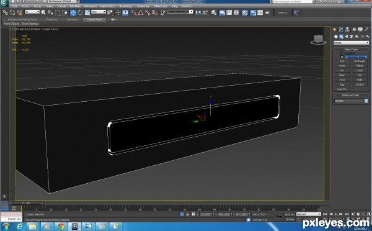Select the Geometry create category
This screenshot has width=372, height=231.
(335, 37)
